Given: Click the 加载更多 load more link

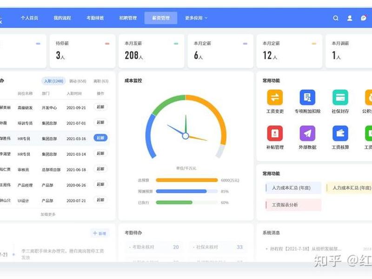Looking at the screenshot, I should 48,214.
